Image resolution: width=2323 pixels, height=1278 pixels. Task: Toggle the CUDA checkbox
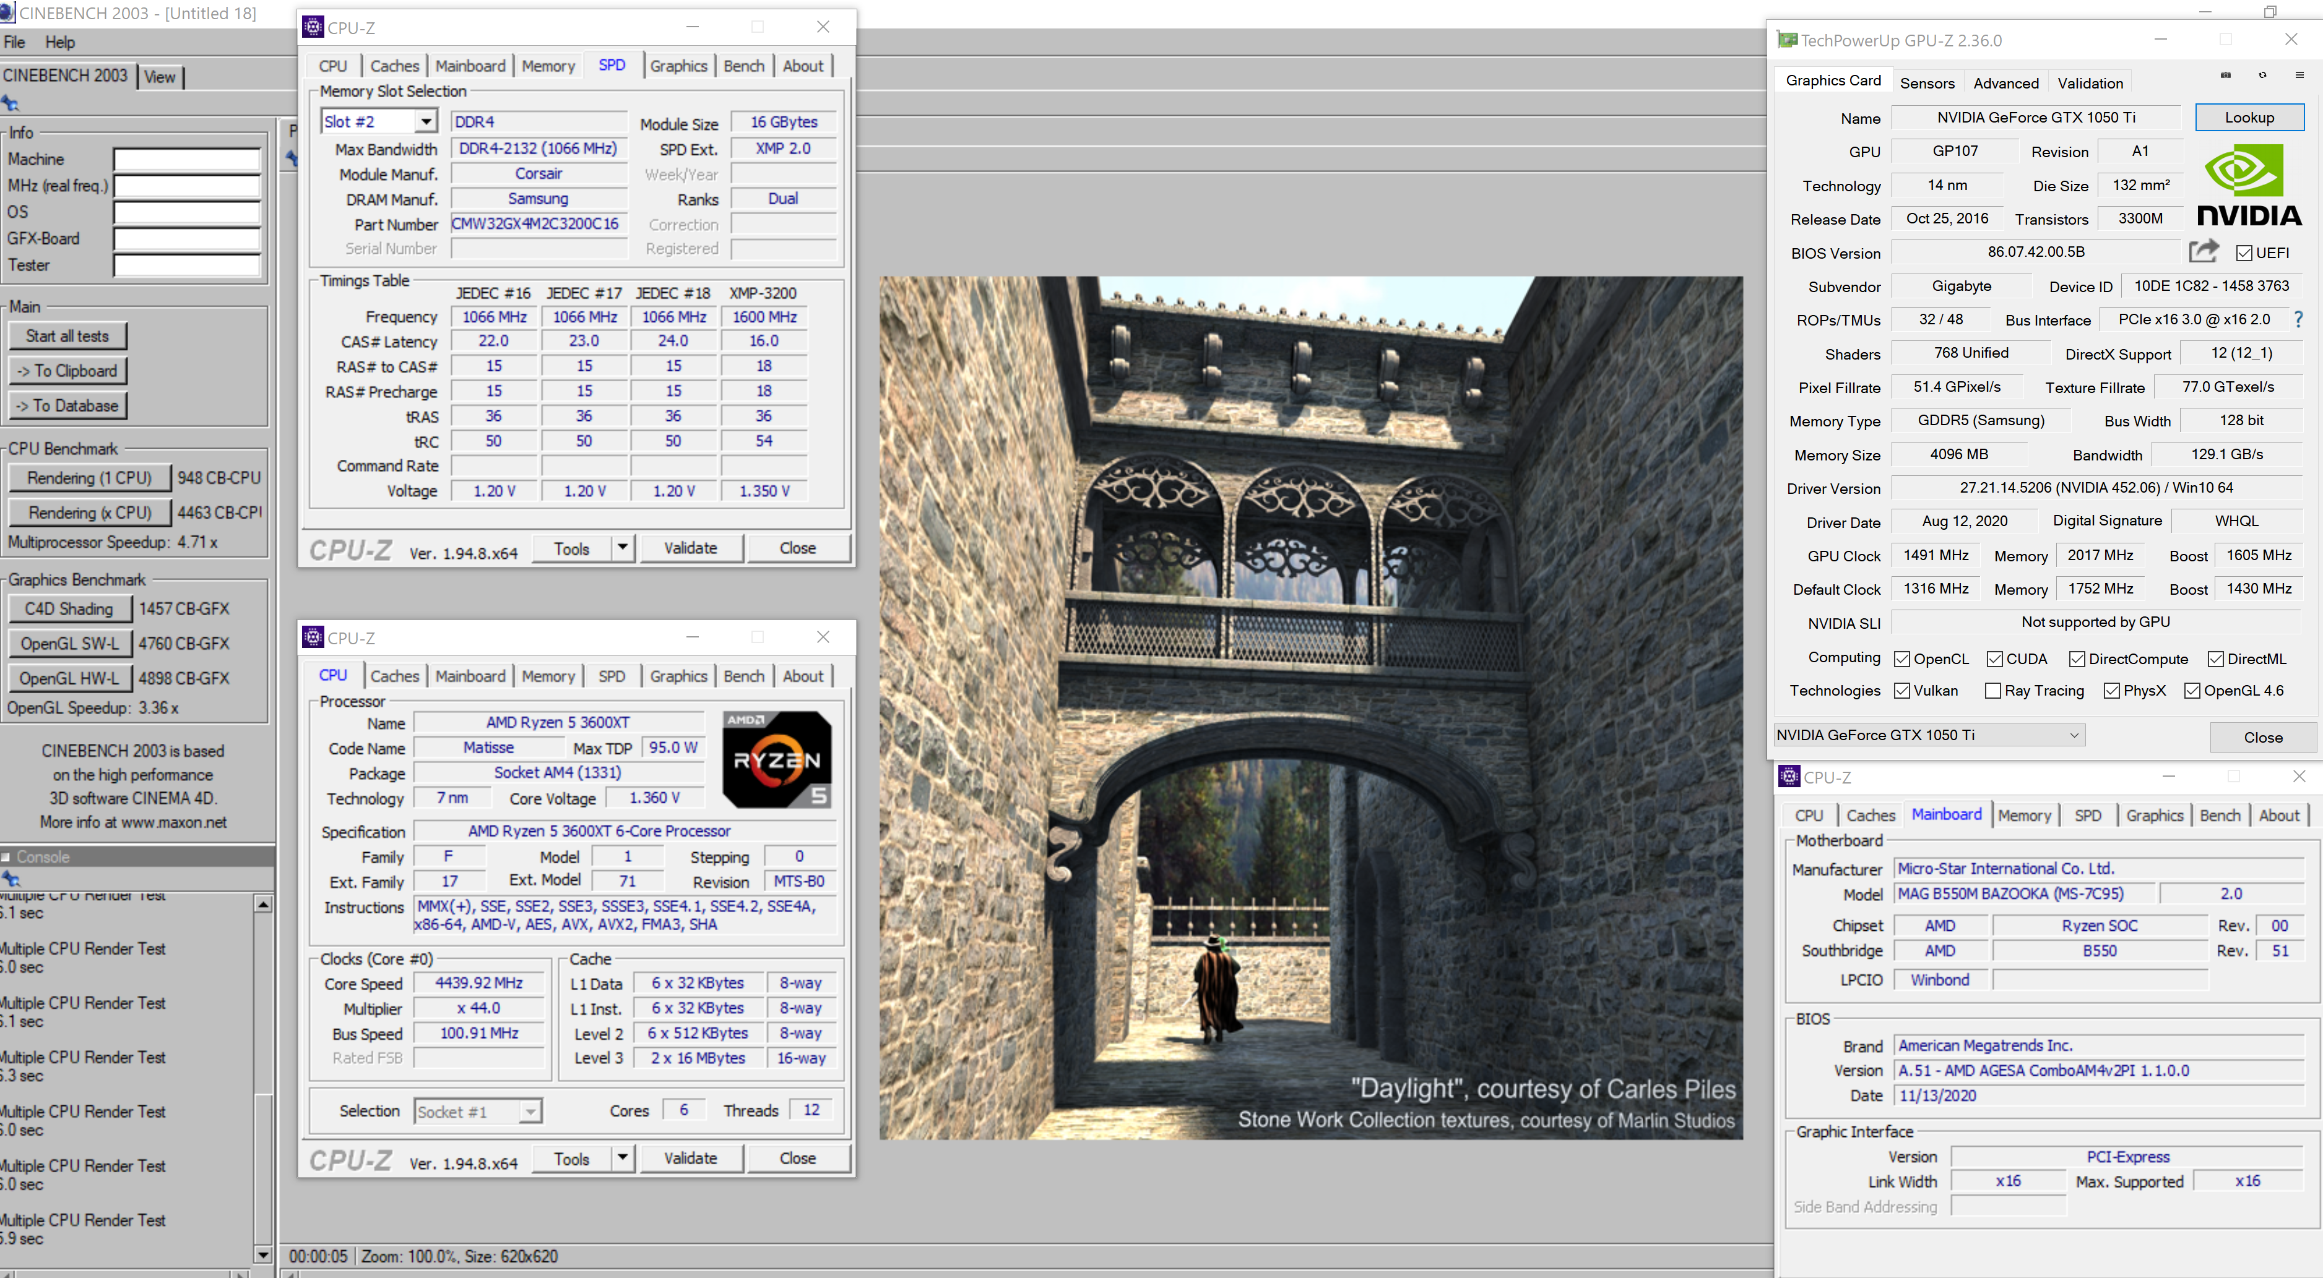(x=1995, y=659)
